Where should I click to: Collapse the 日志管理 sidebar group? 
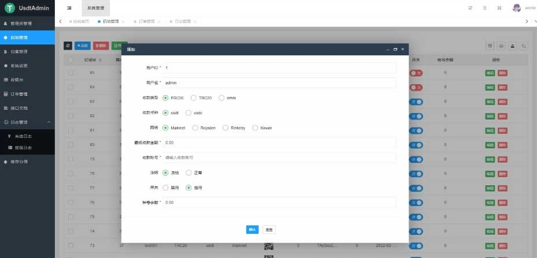point(27,122)
